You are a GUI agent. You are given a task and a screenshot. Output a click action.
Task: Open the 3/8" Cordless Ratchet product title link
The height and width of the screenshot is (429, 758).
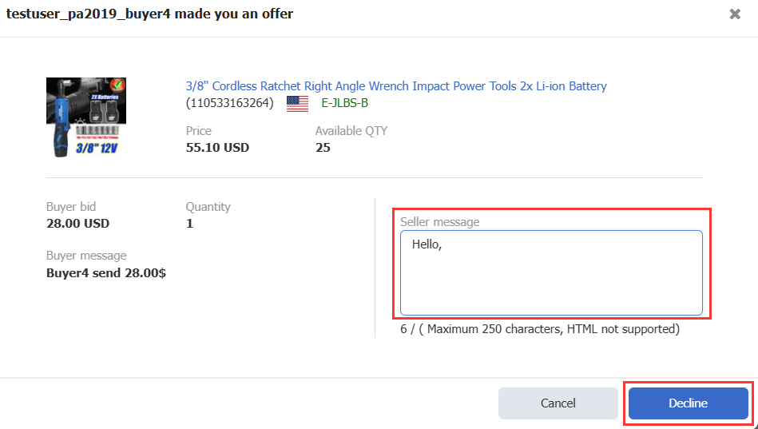[396, 86]
